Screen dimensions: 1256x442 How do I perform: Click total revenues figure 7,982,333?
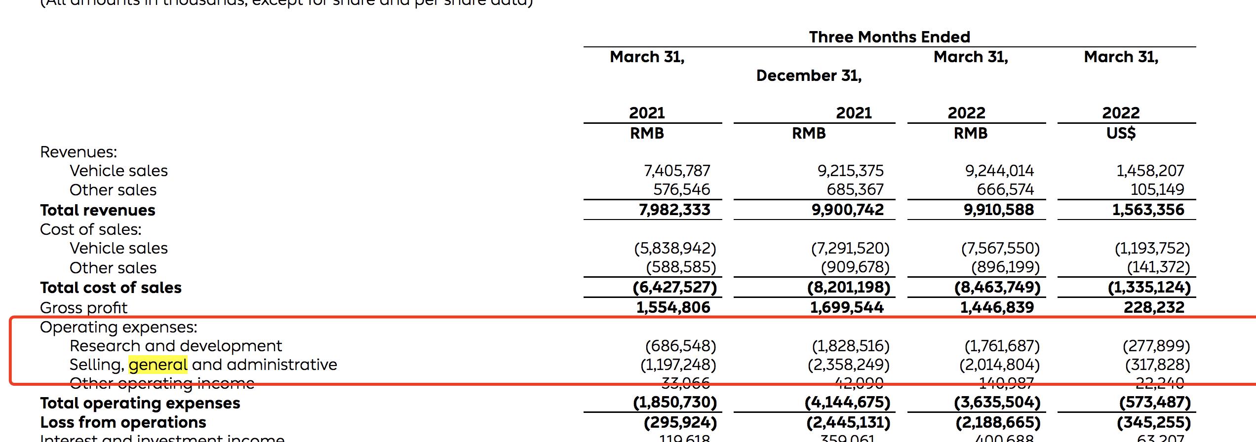pos(675,210)
